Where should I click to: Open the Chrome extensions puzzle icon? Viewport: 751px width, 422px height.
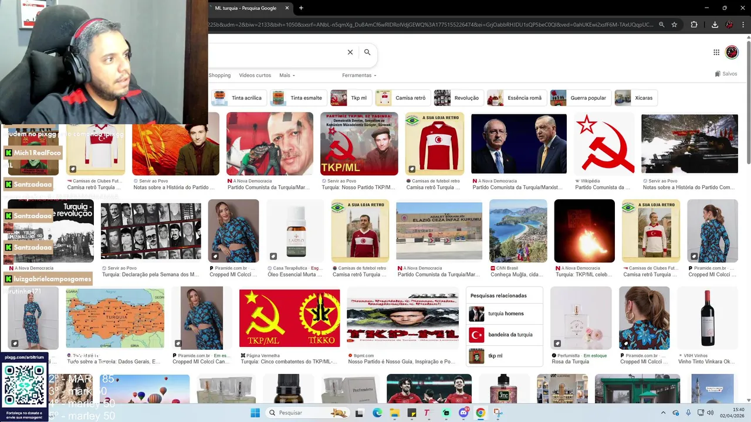[x=694, y=25]
